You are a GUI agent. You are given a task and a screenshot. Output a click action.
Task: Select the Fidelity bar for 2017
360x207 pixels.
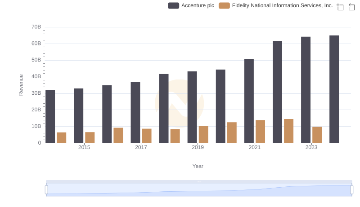tap(147, 136)
